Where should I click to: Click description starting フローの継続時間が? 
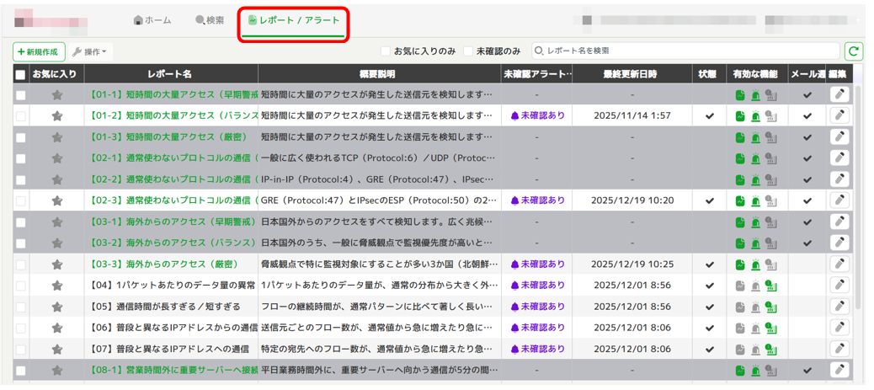click(x=377, y=307)
